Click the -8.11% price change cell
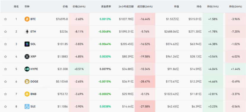Screen dimensions: 246x112 [x=79, y=31]
